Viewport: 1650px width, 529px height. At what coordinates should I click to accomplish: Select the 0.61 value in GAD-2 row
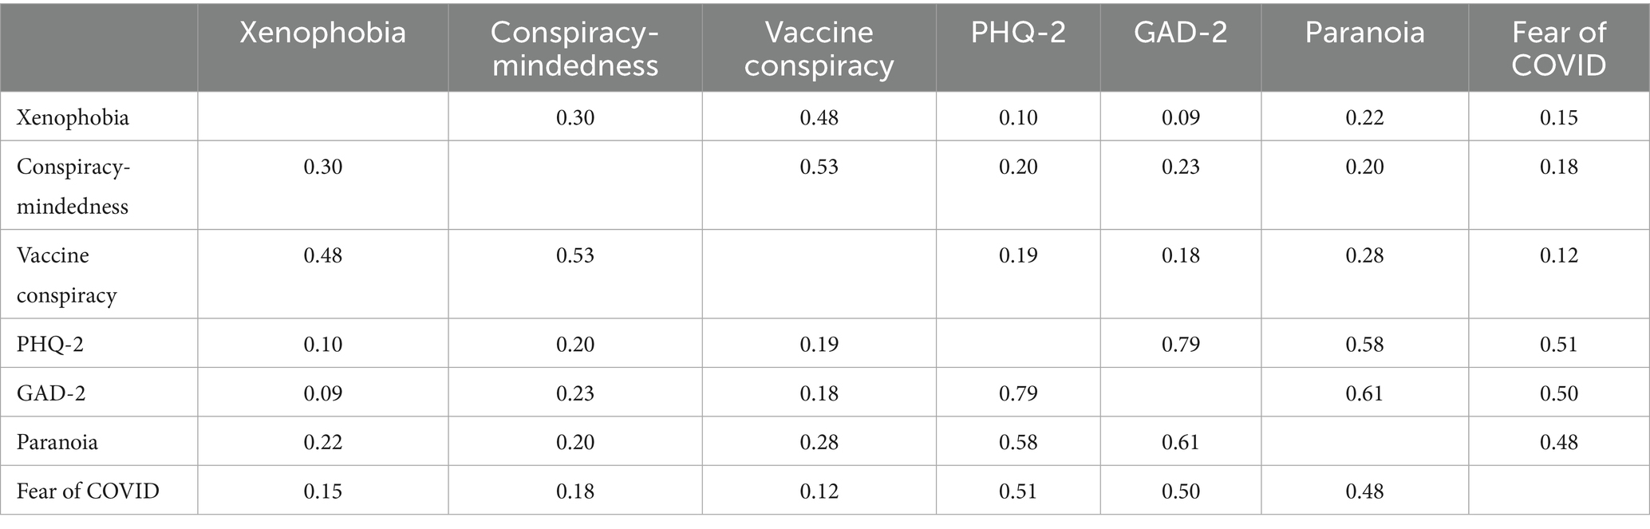coord(1364,393)
